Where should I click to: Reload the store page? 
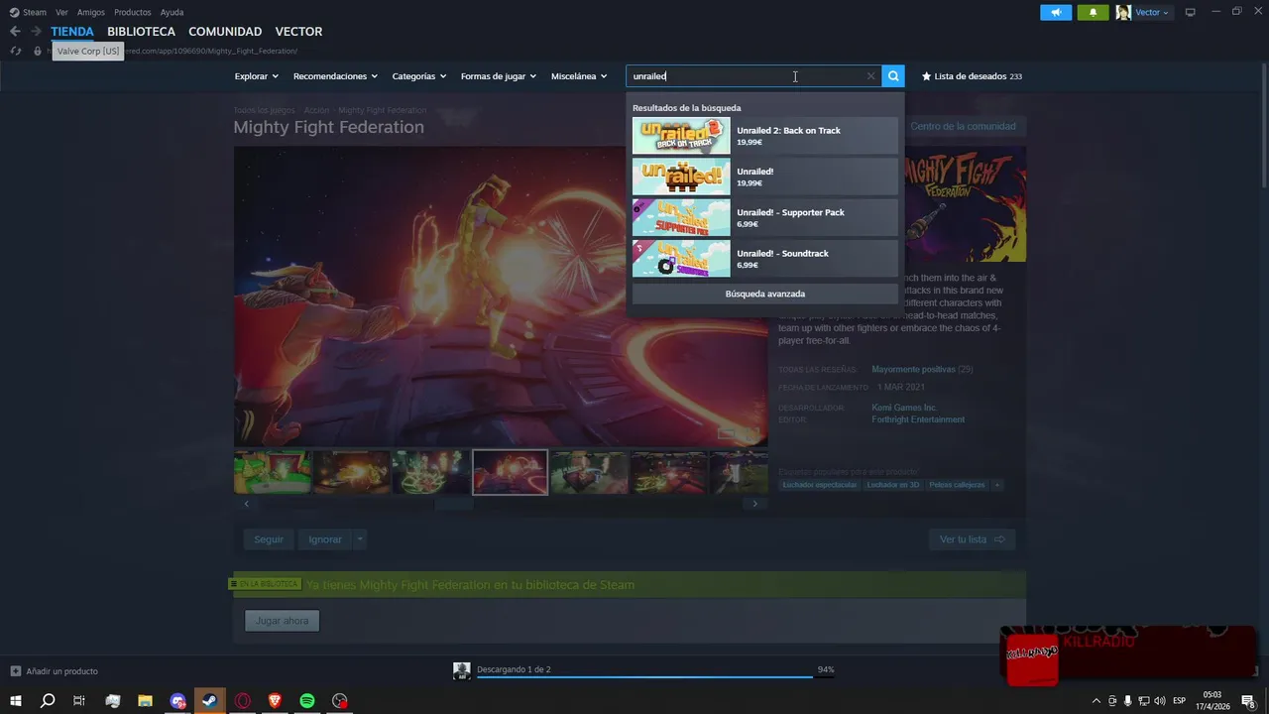click(x=16, y=51)
